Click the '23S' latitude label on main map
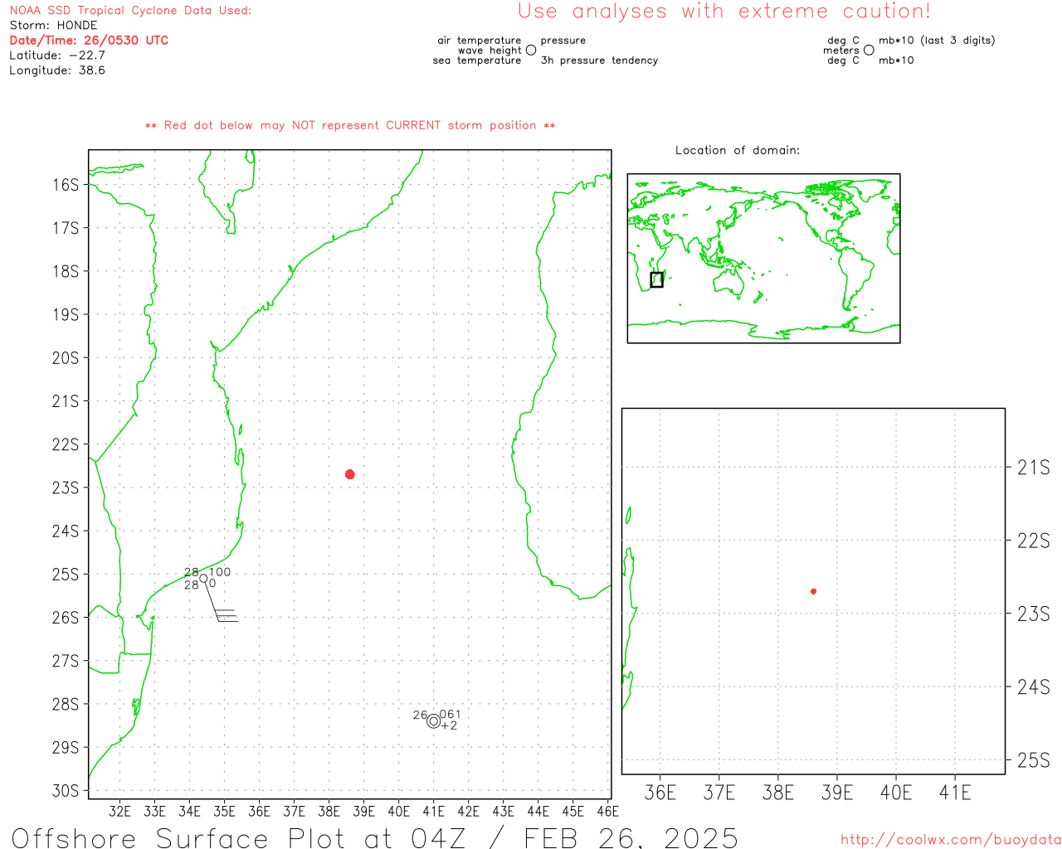1062x849 pixels. pyautogui.click(x=66, y=488)
